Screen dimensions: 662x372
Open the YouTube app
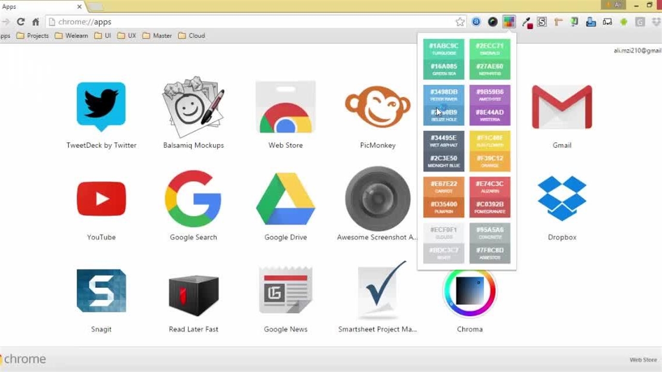(101, 199)
